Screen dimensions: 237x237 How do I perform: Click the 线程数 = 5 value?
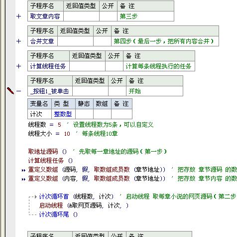59,125
